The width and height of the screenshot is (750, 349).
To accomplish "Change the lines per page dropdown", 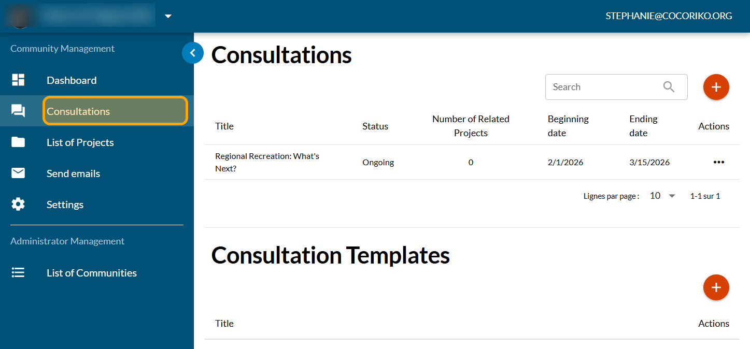I will (663, 196).
